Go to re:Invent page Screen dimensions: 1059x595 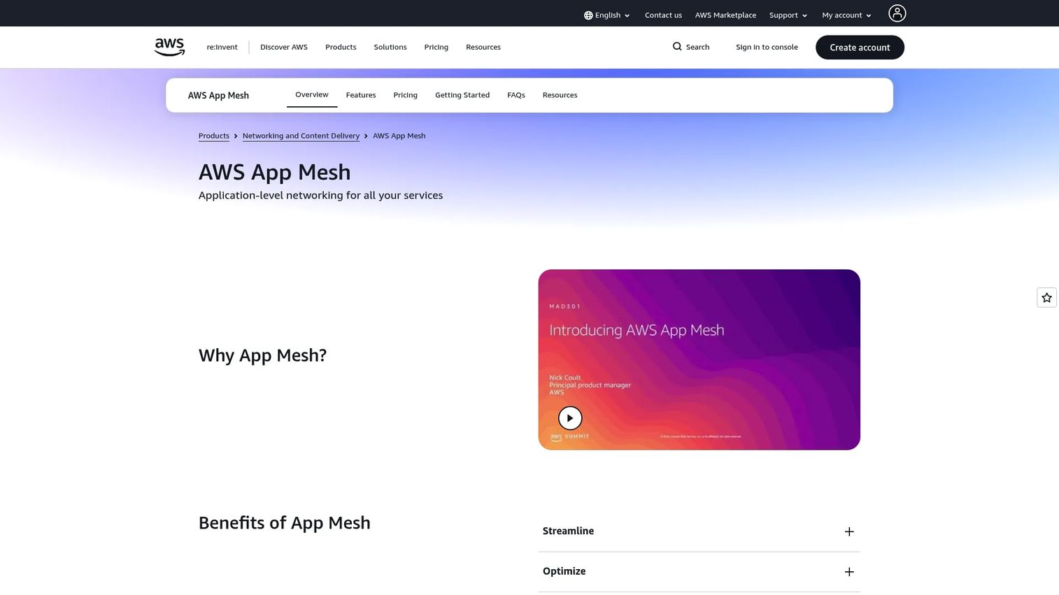tap(222, 48)
